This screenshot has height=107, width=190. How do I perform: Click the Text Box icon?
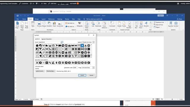coord(137,23)
